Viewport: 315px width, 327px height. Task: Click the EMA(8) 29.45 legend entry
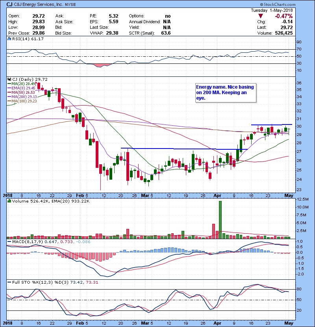(21, 88)
